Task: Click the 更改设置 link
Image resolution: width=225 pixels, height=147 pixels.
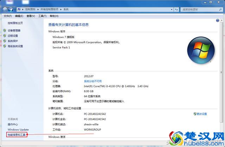Action: pyautogui.click(x=201, y=114)
